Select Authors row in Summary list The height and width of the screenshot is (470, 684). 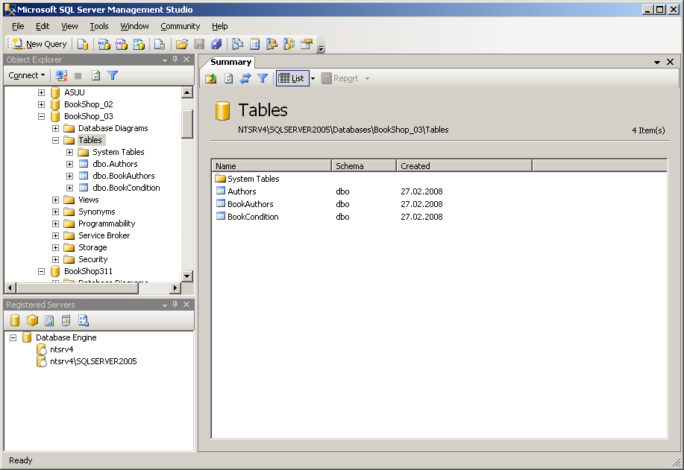pyautogui.click(x=242, y=191)
